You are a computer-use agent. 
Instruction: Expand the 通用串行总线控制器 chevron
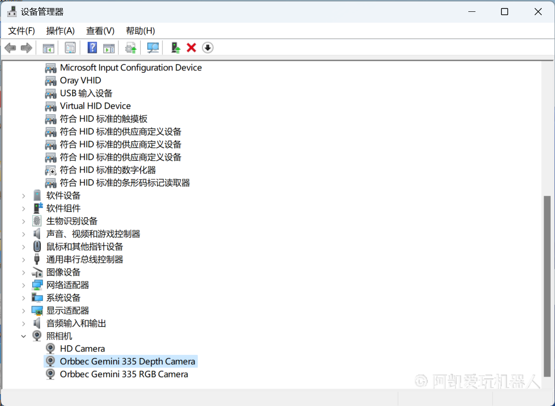tap(24, 260)
